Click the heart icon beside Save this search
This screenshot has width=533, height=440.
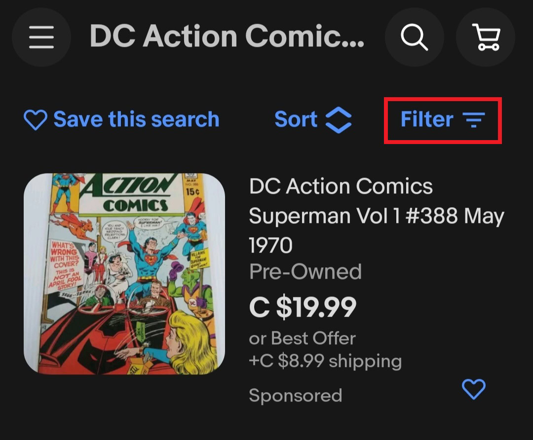[36, 120]
